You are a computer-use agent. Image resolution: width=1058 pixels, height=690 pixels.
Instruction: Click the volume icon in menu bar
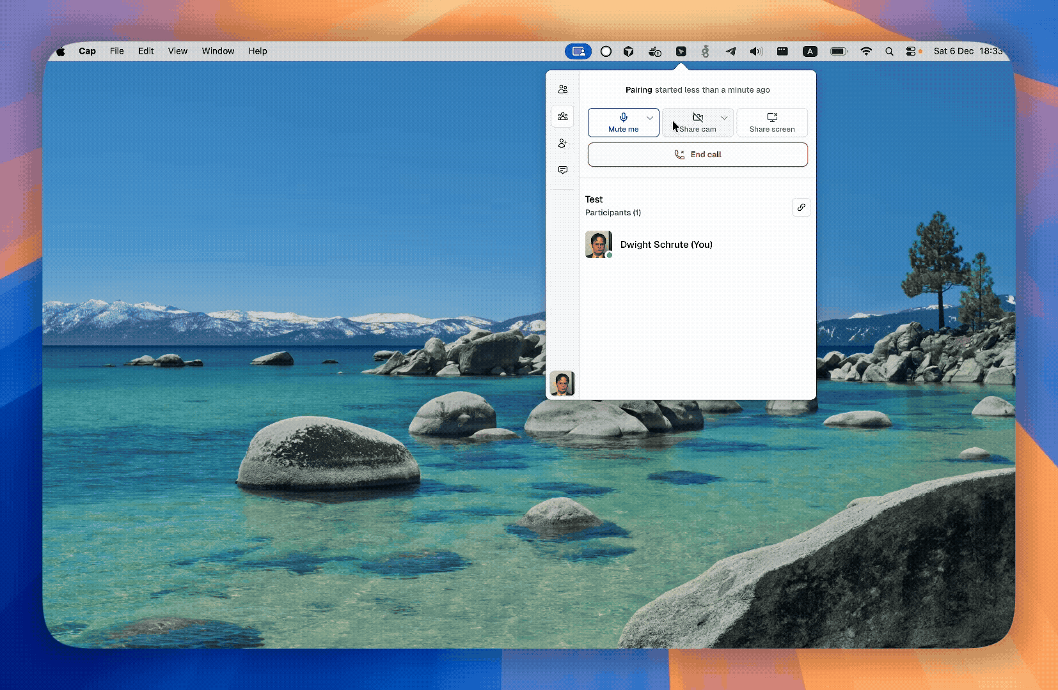tap(756, 51)
